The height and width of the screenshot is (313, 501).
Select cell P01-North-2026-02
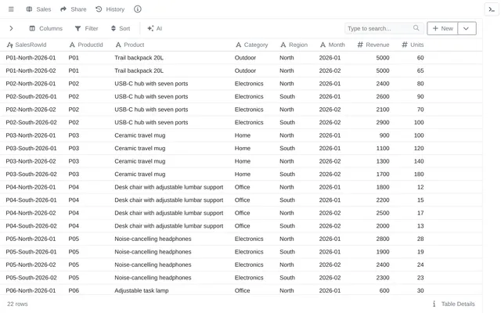point(31,70)
